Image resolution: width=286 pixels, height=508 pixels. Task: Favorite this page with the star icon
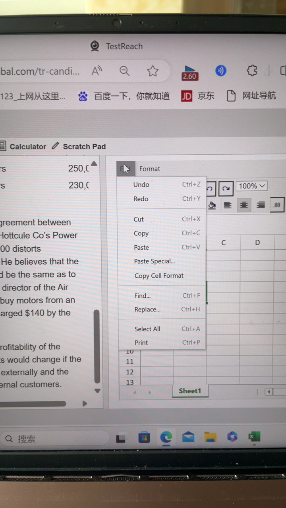click(x=153, y=71)
